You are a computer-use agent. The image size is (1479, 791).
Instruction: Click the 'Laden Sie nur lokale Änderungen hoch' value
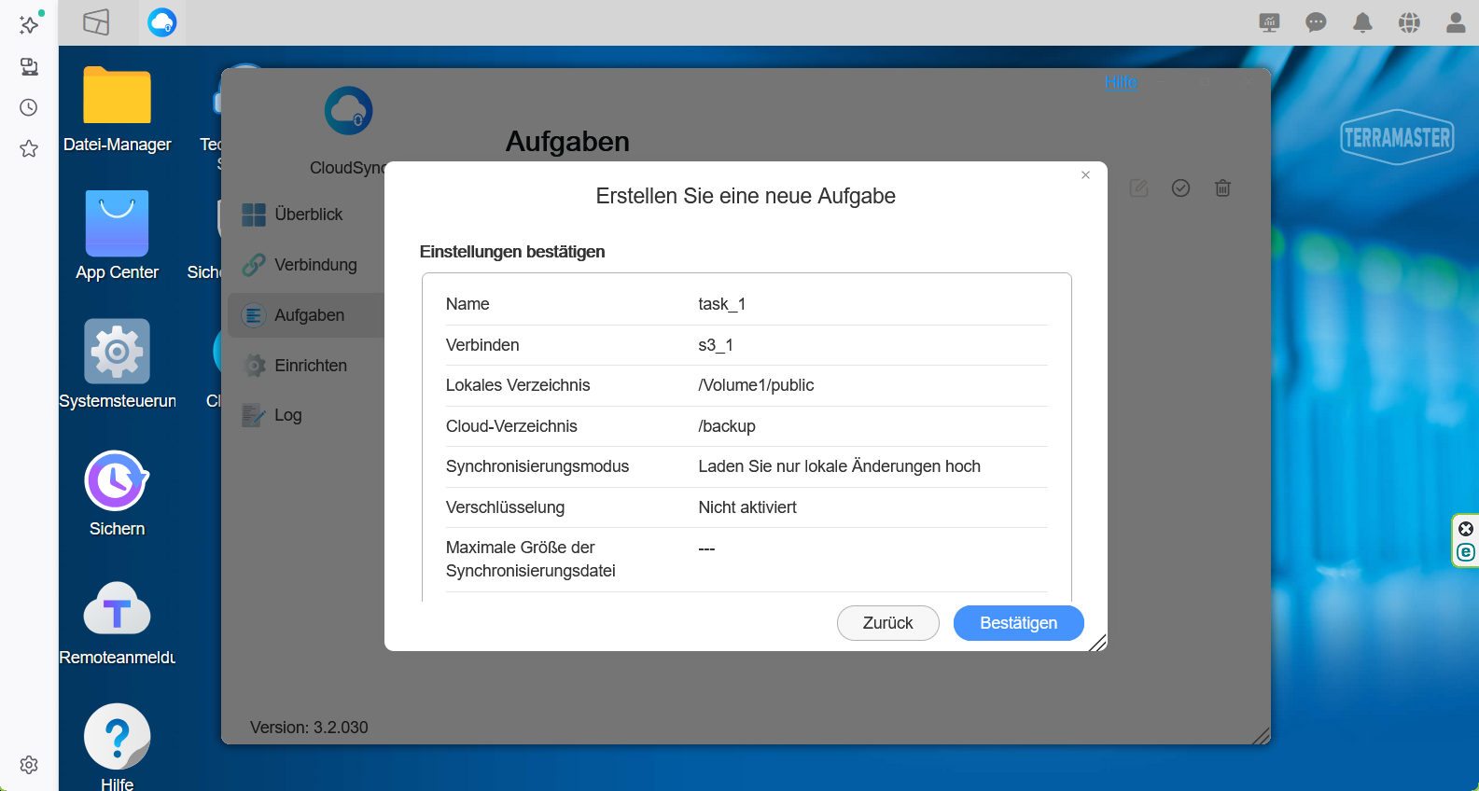[x=839, y=466]
